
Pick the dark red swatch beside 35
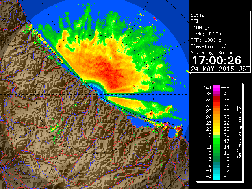pyautogui.click(x=217, y=100)
